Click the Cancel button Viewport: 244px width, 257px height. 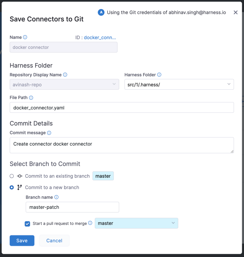[54, 241]
